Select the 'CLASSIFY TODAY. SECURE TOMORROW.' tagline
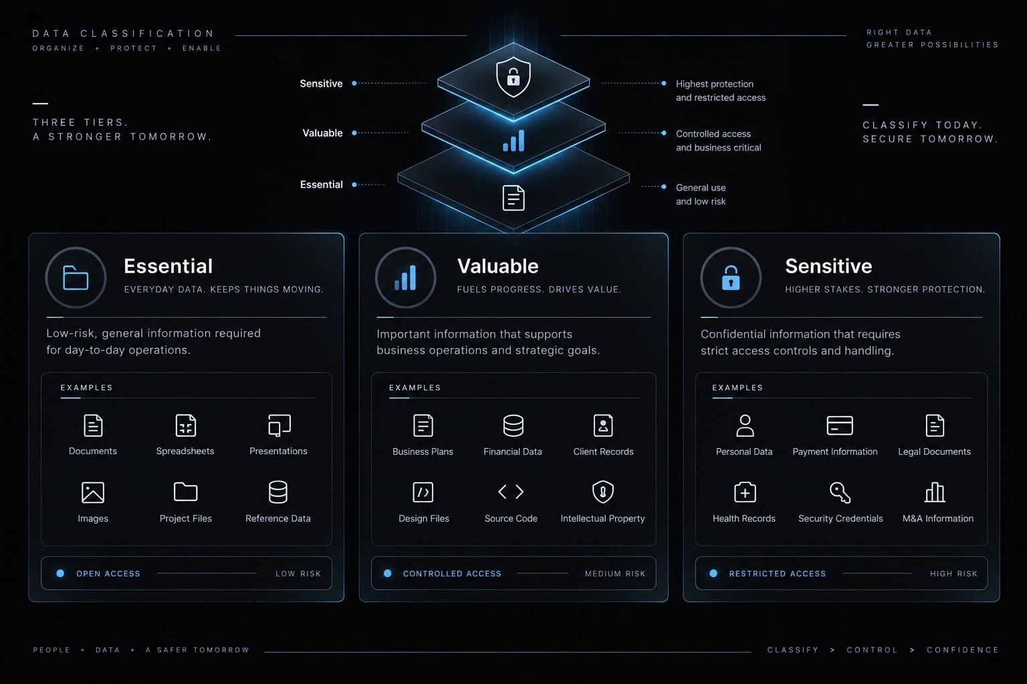Viewport: 1027px width, 684px height. (x=930, y=132)
